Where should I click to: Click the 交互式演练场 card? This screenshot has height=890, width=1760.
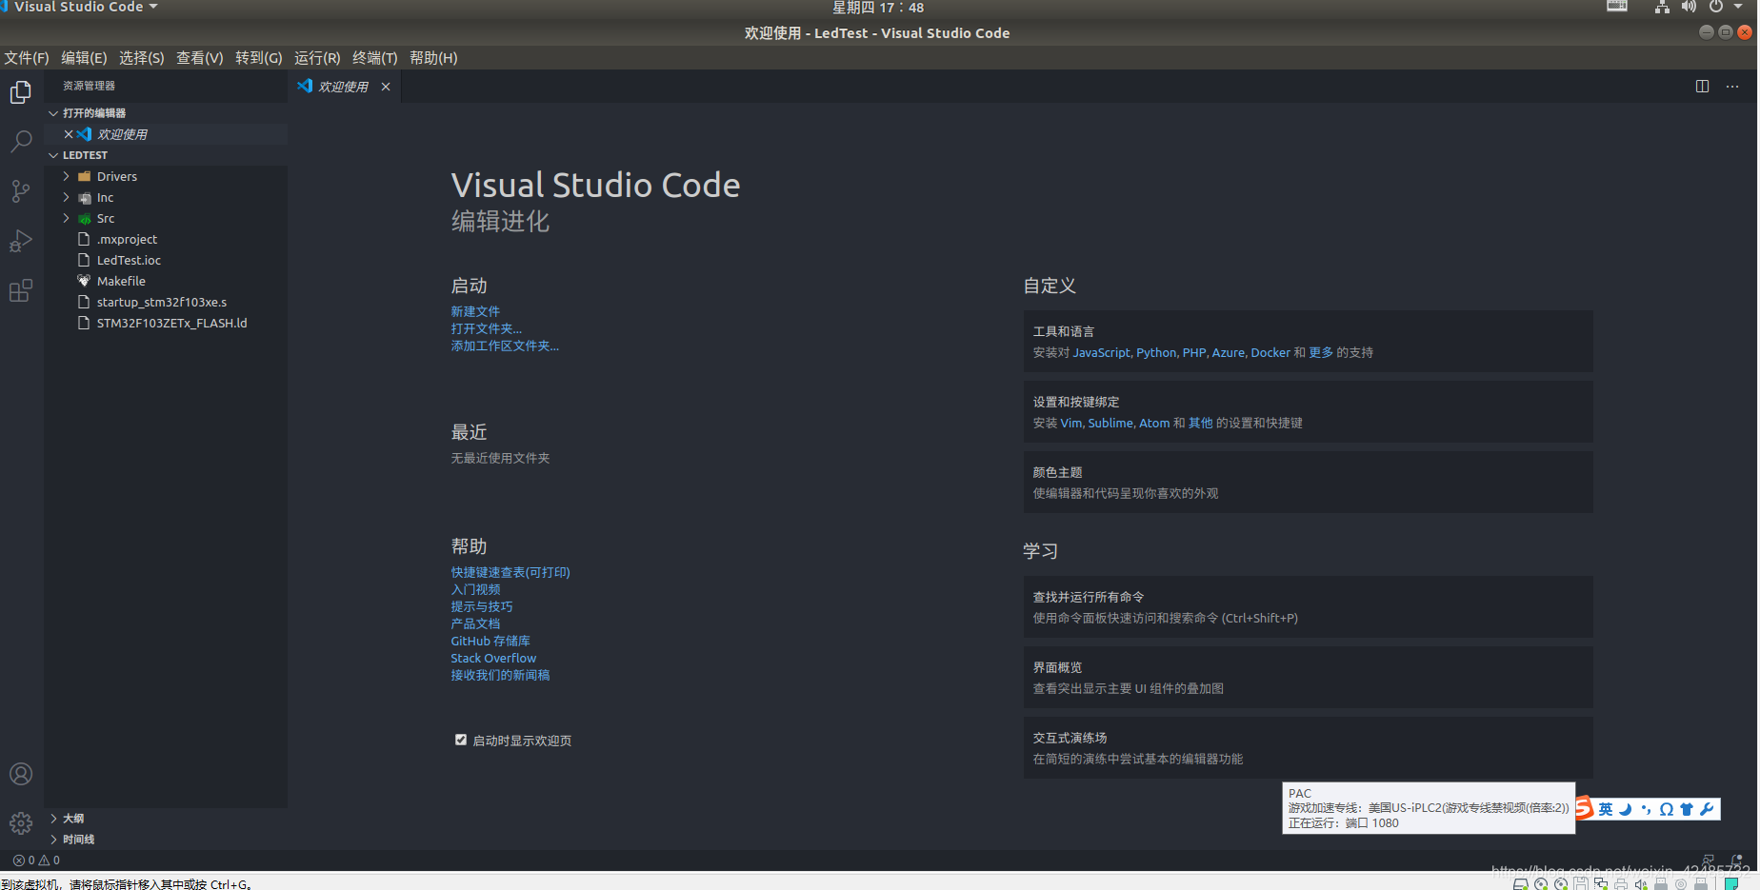[1309, 748]
